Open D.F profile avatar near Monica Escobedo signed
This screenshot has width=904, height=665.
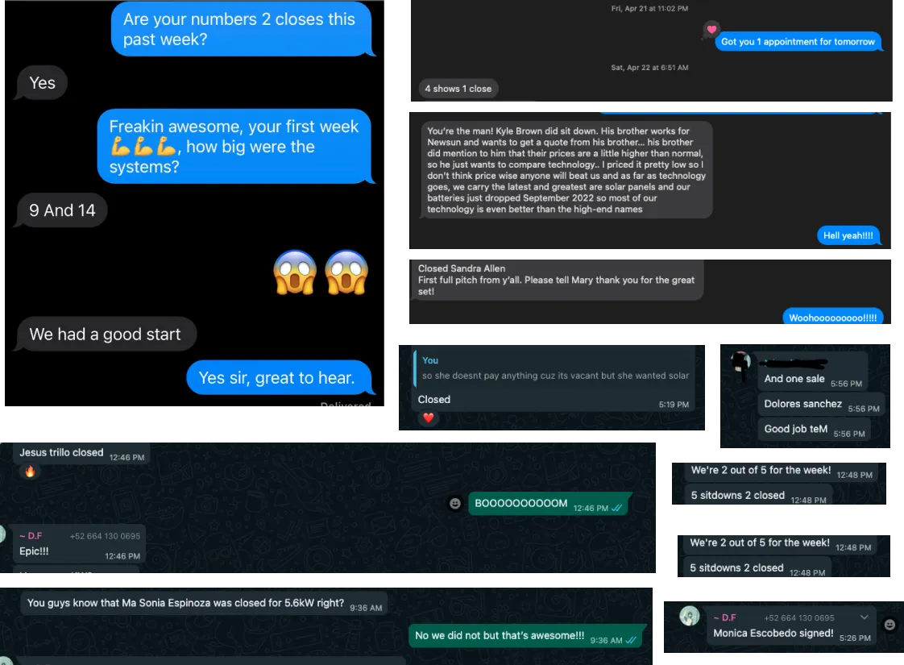click(x=690, y=616)
